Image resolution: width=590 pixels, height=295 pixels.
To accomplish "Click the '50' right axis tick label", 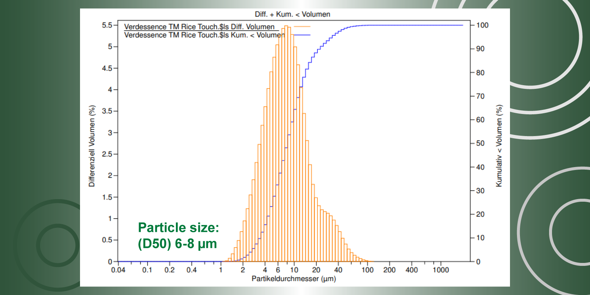I will [x=480, y=143].
